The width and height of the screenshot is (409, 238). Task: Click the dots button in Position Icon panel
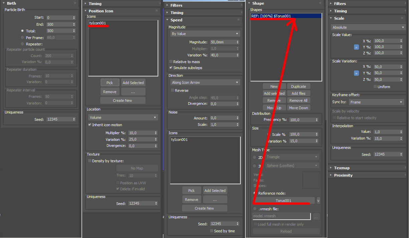(133, 92)
